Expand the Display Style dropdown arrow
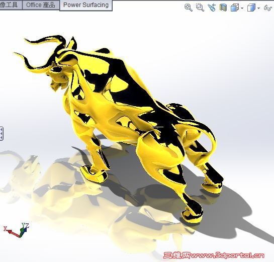 point(258,8)
